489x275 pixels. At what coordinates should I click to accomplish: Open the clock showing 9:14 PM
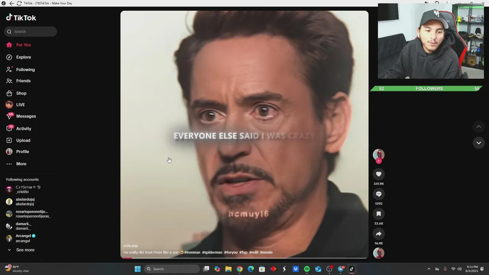coord(472,269)
